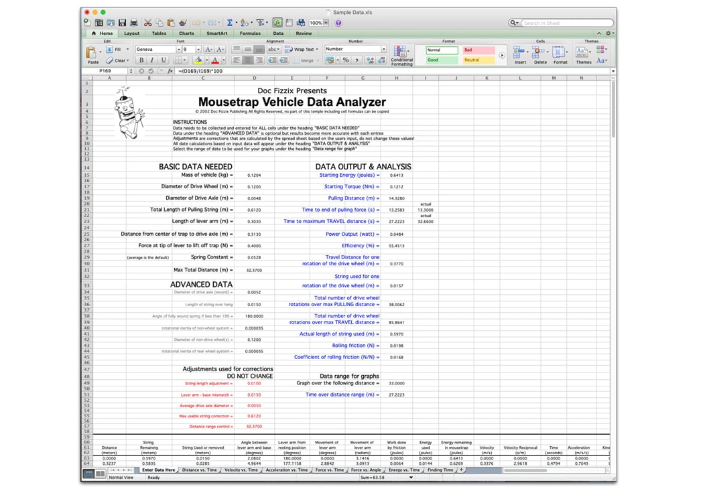Click the red font color button
707x491 pixels.
click(x=215, y=60)
